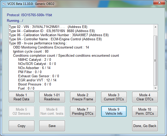Click the 'Running...' status text
Viewport: 167px width, 136px height.
pos(15,21)
